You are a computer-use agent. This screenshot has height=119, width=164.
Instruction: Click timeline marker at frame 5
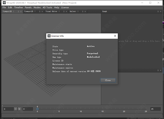(x=59, y=111)
